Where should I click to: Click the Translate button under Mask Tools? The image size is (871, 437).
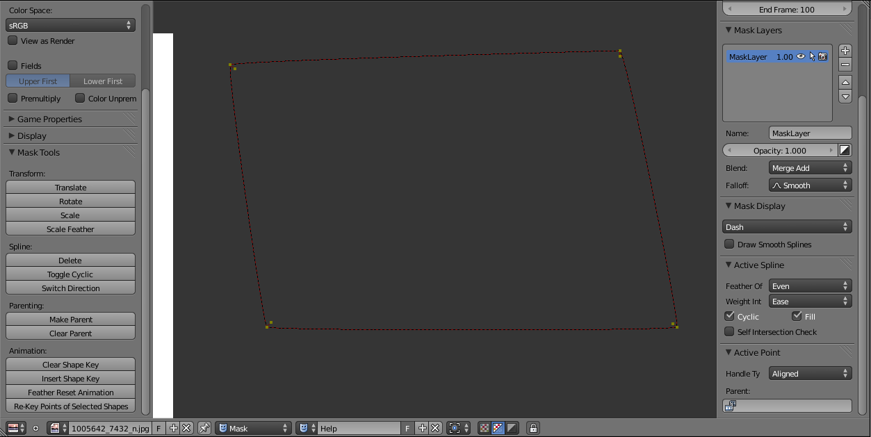tap(70, 187)
